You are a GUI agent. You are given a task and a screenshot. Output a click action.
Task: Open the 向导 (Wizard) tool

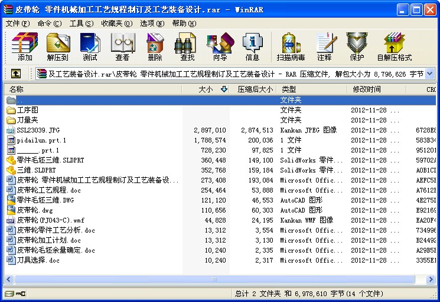(220, 47)
